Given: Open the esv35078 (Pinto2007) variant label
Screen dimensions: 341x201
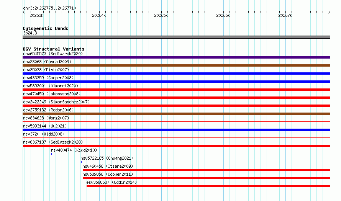Looking at the screenshot, I should [46, 70].
